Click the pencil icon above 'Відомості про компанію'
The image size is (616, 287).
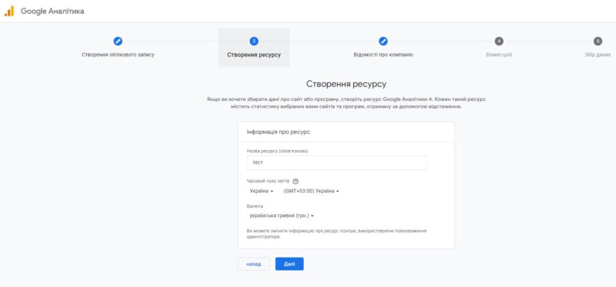point(383,41)
